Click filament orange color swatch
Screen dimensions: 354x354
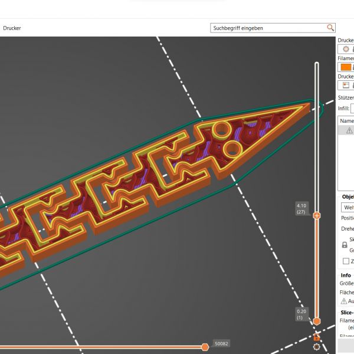[346, 67]
